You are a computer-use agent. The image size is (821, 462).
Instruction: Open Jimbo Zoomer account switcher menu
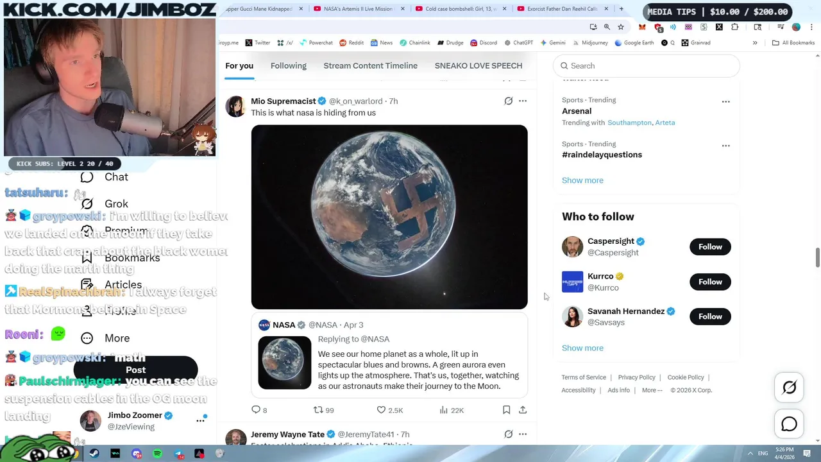click(201, 420)
